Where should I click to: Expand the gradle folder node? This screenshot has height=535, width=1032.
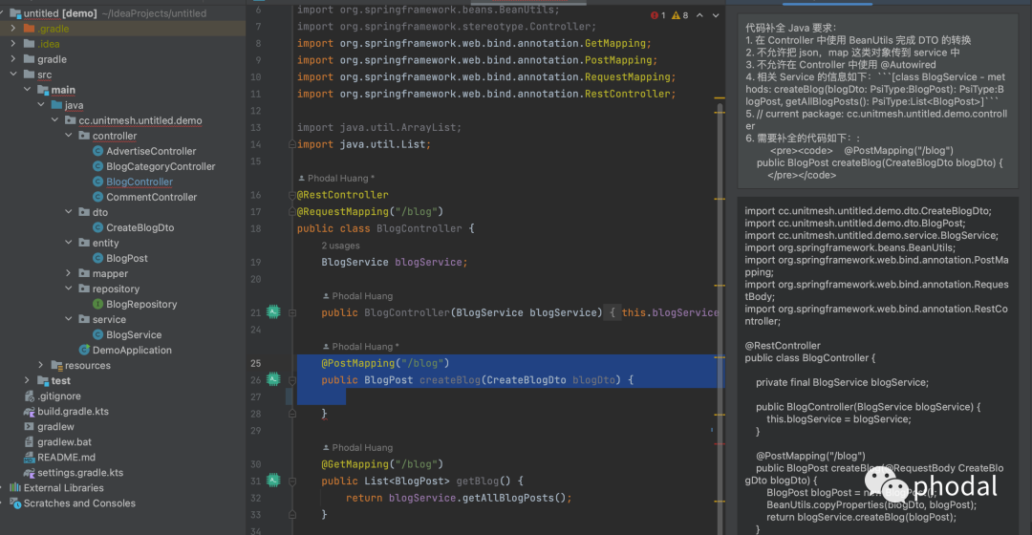point(13,59)
